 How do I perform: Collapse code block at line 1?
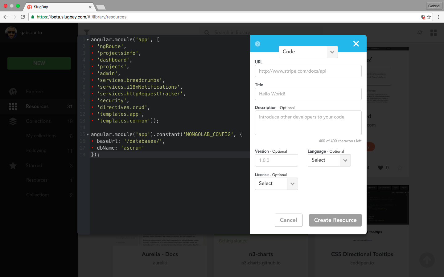88,40
